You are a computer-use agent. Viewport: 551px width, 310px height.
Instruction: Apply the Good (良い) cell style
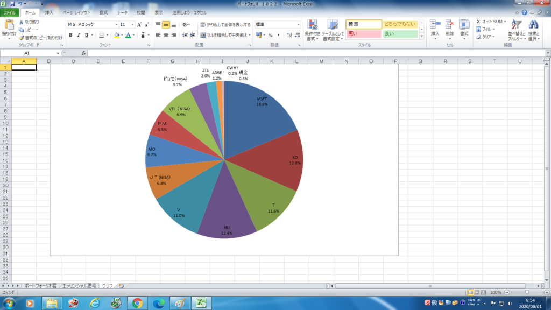click(x=400, y=34)
